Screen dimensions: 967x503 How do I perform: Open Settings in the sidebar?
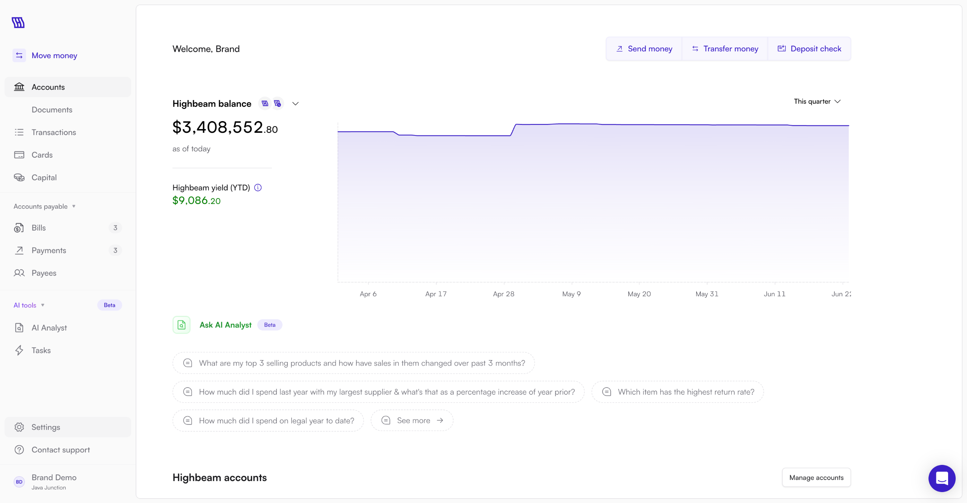pyautogui.click(x=46, y=427)
